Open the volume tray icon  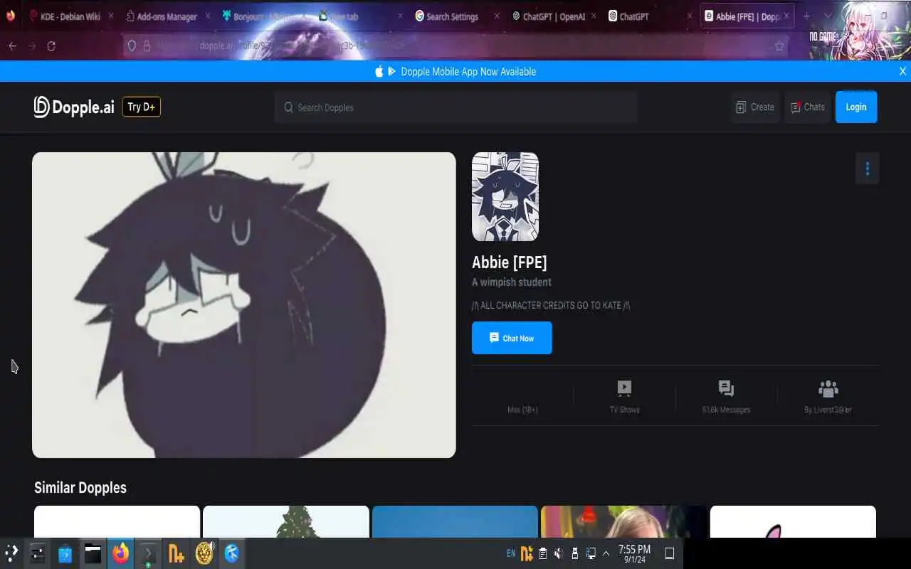point(559,553)
